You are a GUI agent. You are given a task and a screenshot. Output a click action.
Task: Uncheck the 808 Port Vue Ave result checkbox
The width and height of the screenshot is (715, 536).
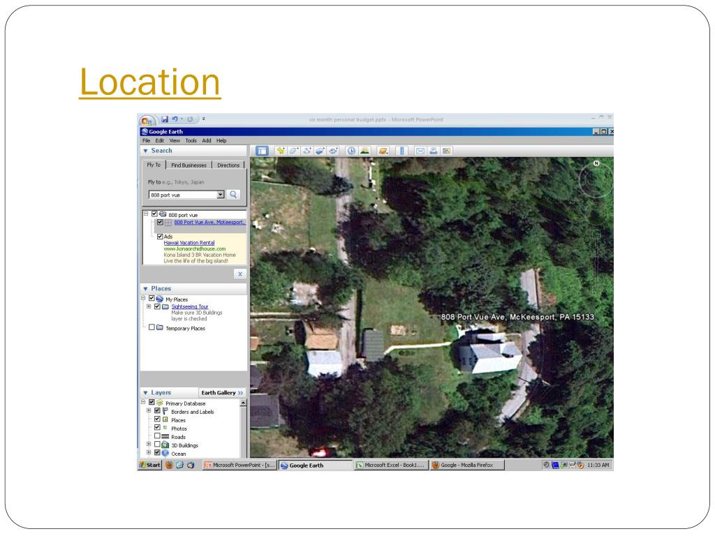160,223
